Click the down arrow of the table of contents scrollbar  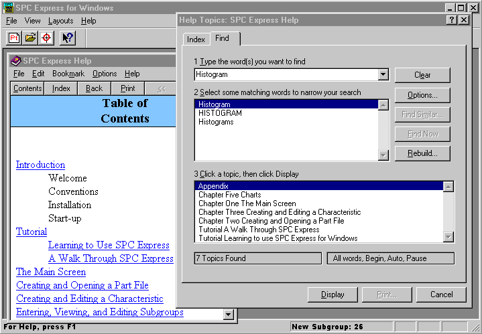click(x=228, y=314)
